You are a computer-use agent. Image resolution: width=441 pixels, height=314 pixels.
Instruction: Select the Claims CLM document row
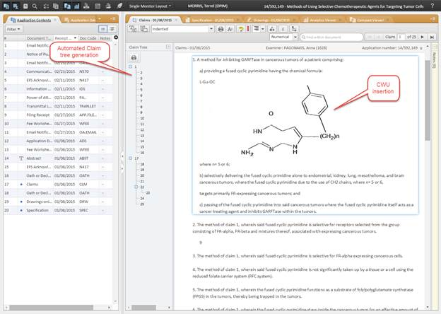[x=58, y=185]
